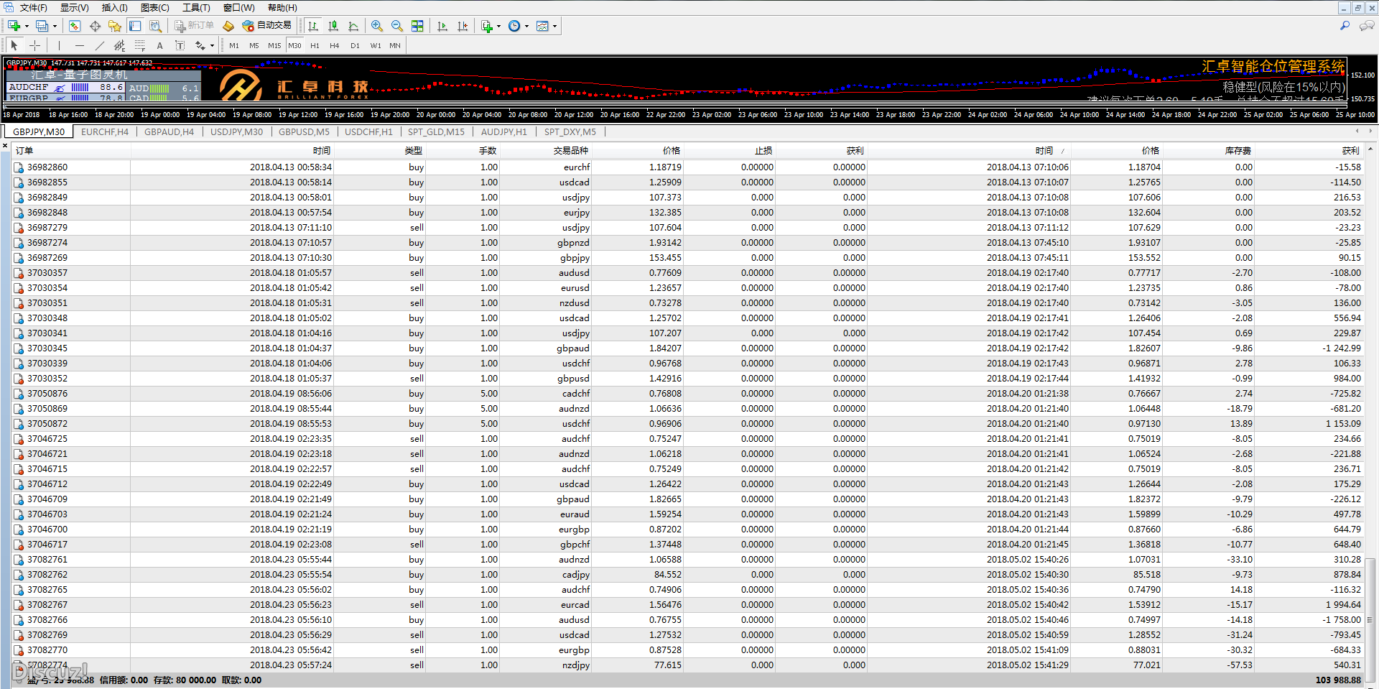Open the chat bubbles icon

(1367, 26)
